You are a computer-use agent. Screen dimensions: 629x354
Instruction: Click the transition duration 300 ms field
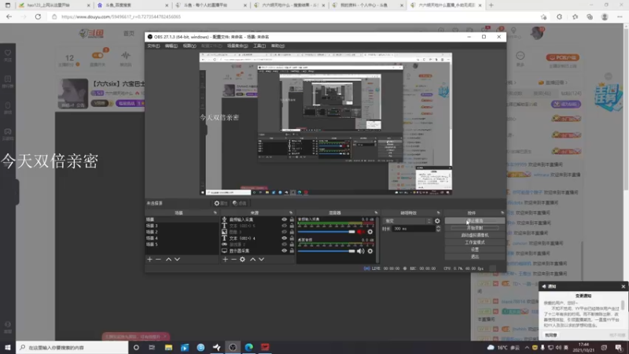pyautogui.click(x=414, y=229)
